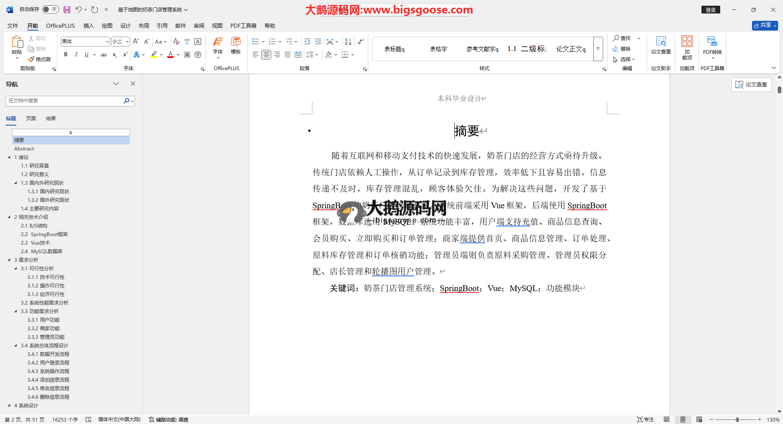This screenshot has height=424, width=783.
Task: Click the italic formatting icon
Action: [76, 55]
